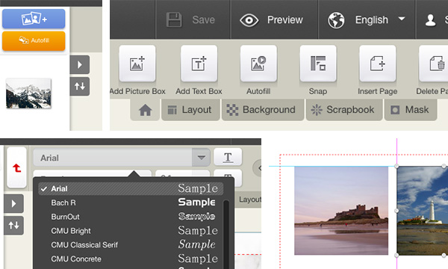Click the font list scrollbar
The image size is (448, 269).
(226, 235)
